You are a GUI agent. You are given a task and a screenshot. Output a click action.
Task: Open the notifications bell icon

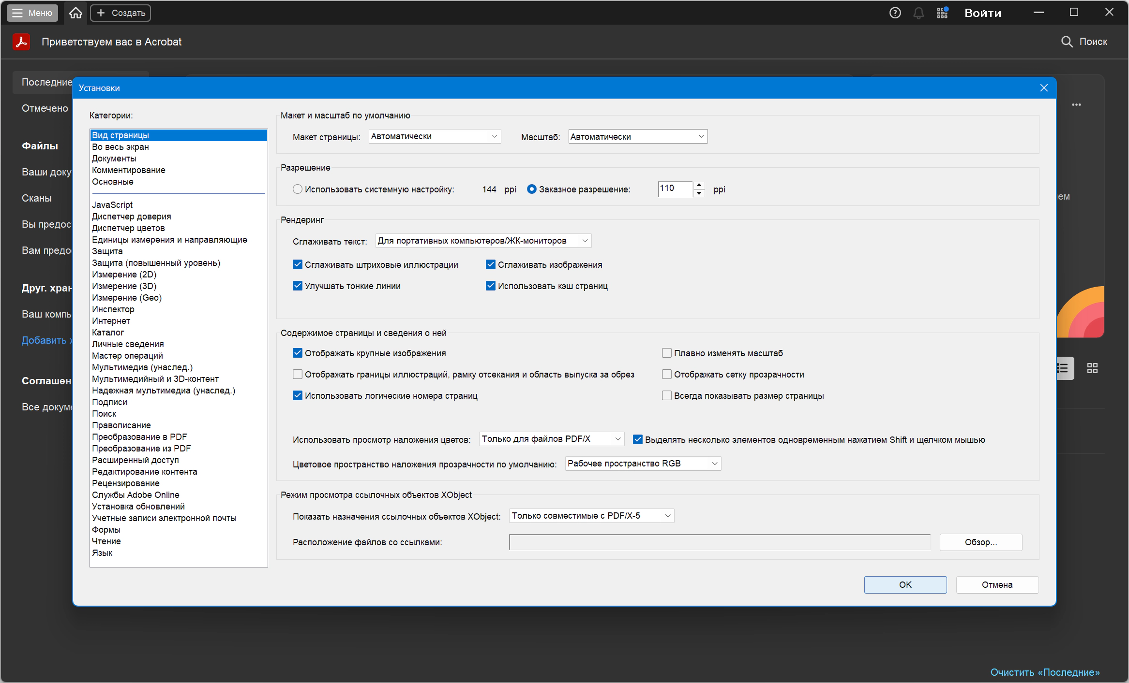(918, 13)
